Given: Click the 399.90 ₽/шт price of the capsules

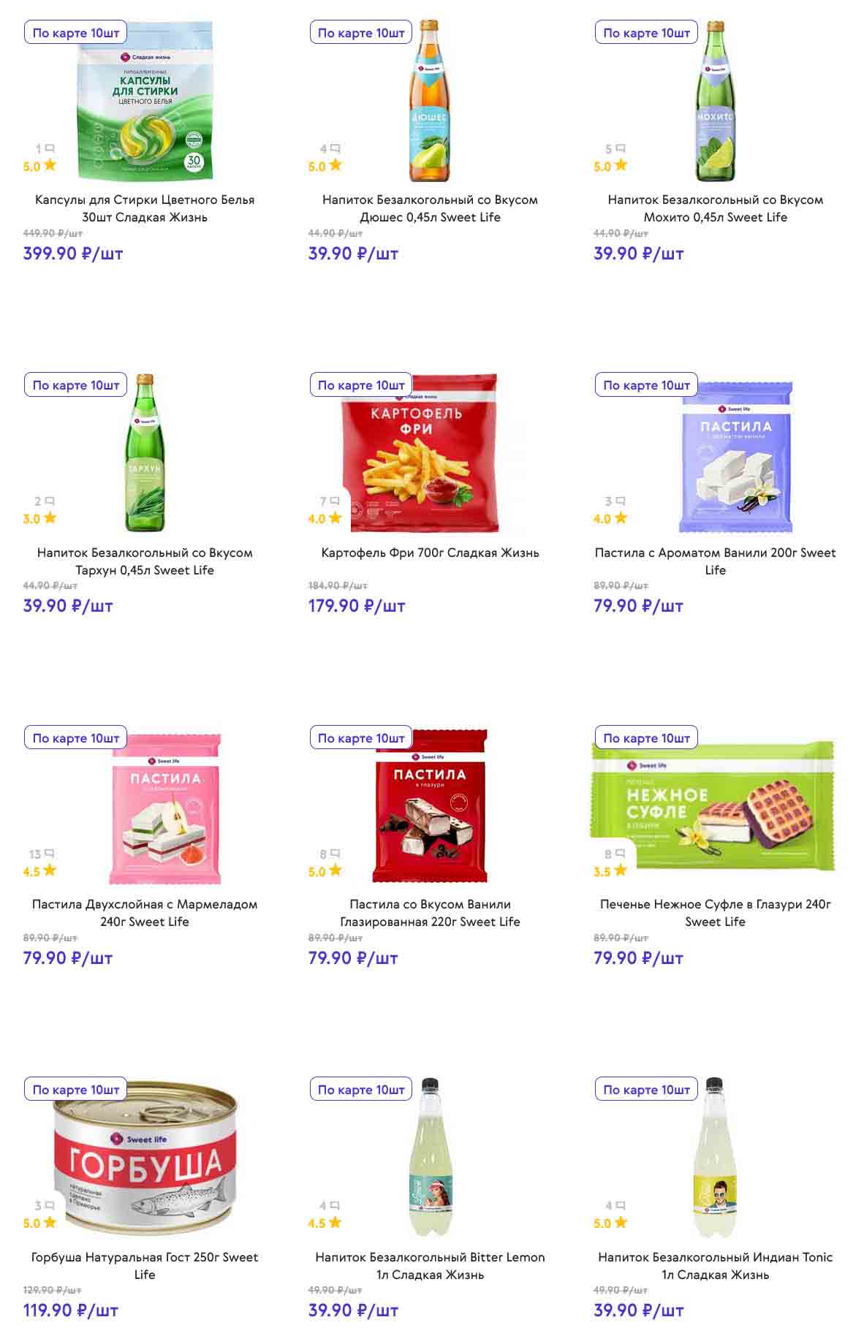Looking at the screenshot, I should click(x=73, y=254).
